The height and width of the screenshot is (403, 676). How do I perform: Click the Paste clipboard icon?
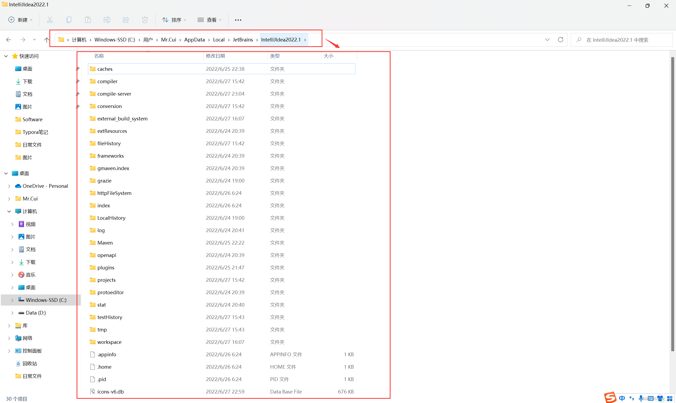pos(88,20)
